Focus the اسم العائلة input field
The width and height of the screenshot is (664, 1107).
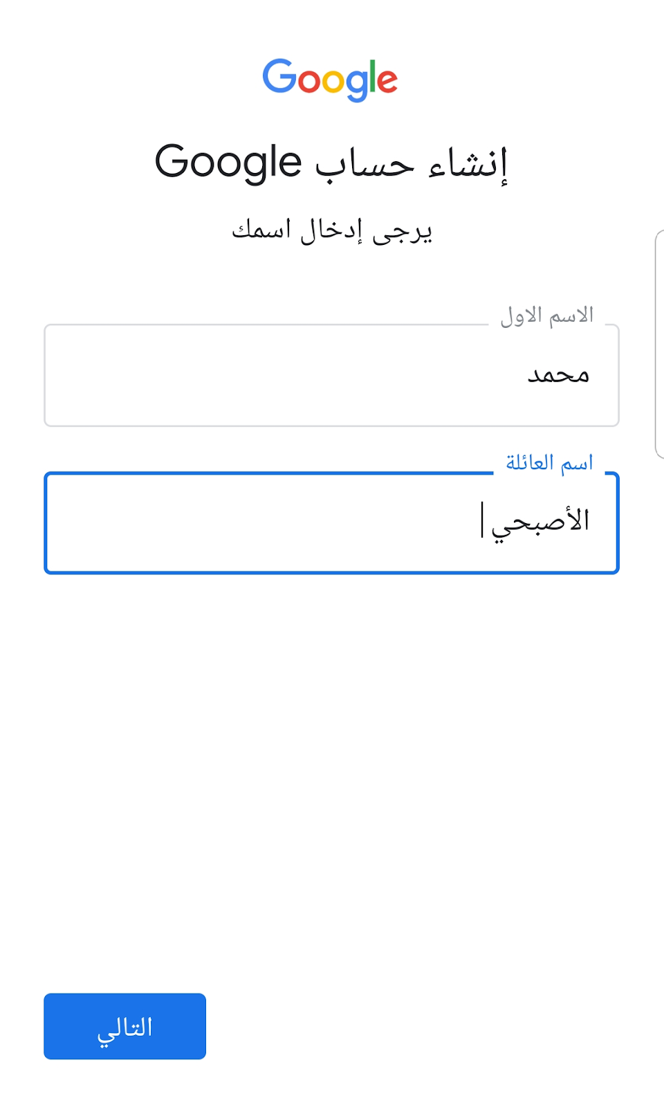(331, 523)
